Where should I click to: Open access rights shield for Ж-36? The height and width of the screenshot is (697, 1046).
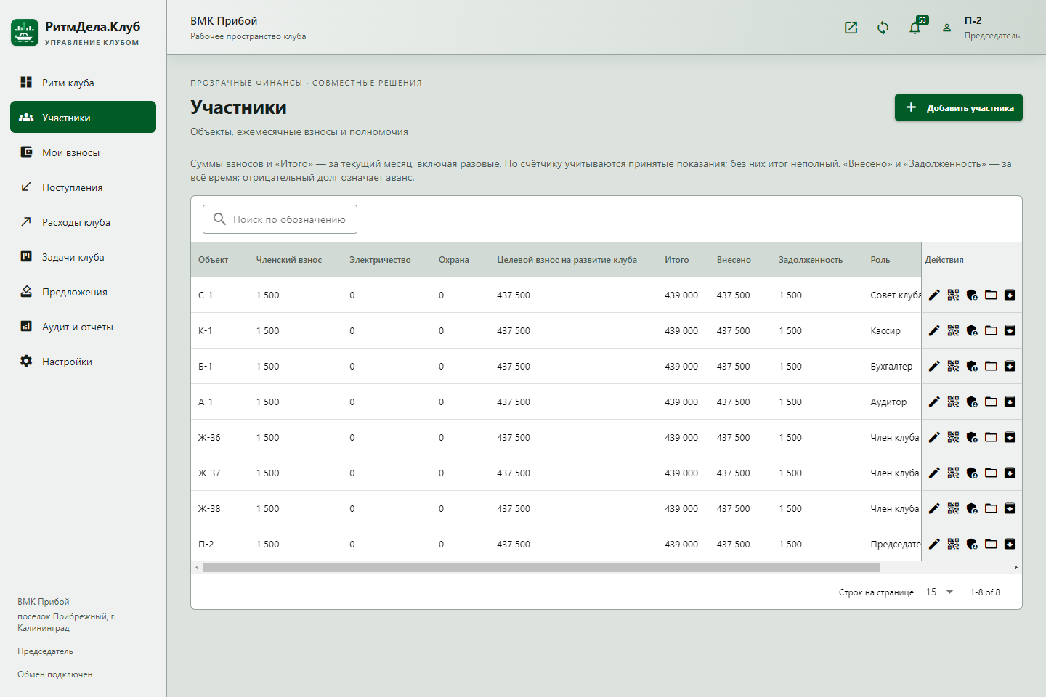[x=972, y=437]
